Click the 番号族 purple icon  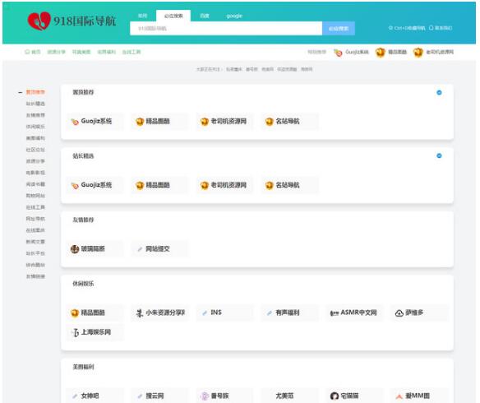[x=205, y=396]
